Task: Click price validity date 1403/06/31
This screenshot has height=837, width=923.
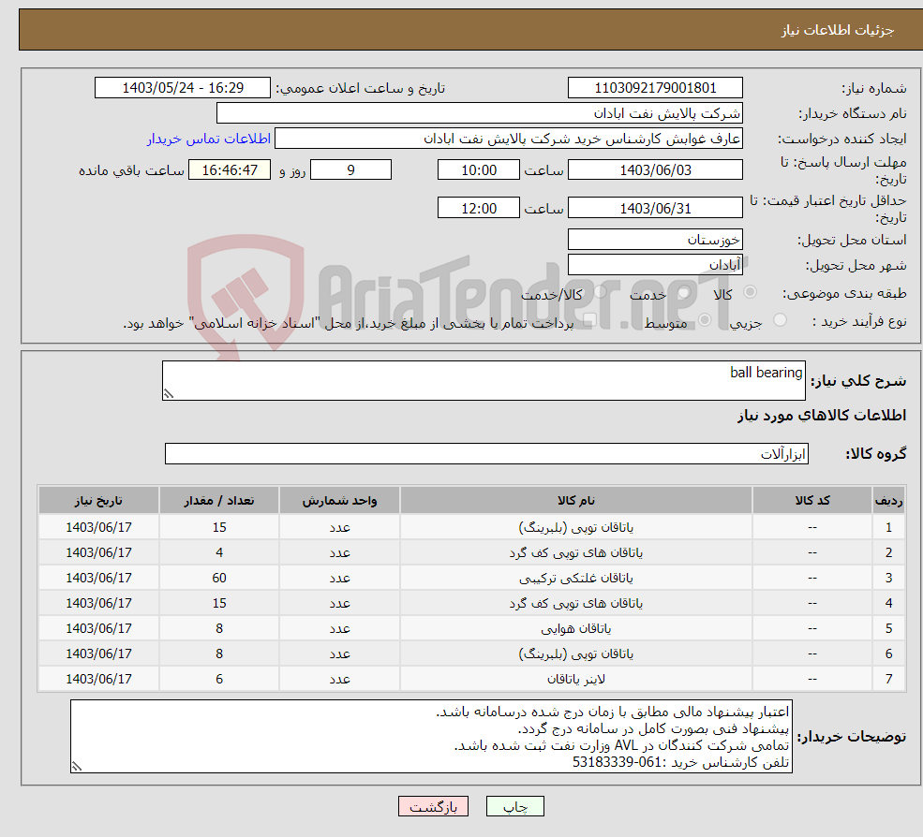Action: (x=655, y=208)
